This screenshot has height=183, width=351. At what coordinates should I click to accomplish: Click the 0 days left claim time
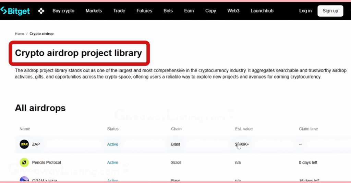click(308, 163)
